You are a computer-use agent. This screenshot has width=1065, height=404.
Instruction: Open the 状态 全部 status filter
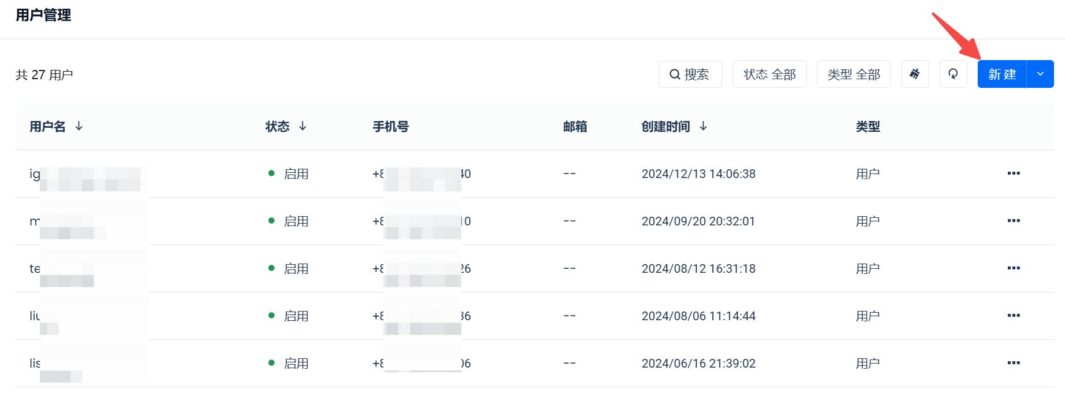tap(769, 74)
